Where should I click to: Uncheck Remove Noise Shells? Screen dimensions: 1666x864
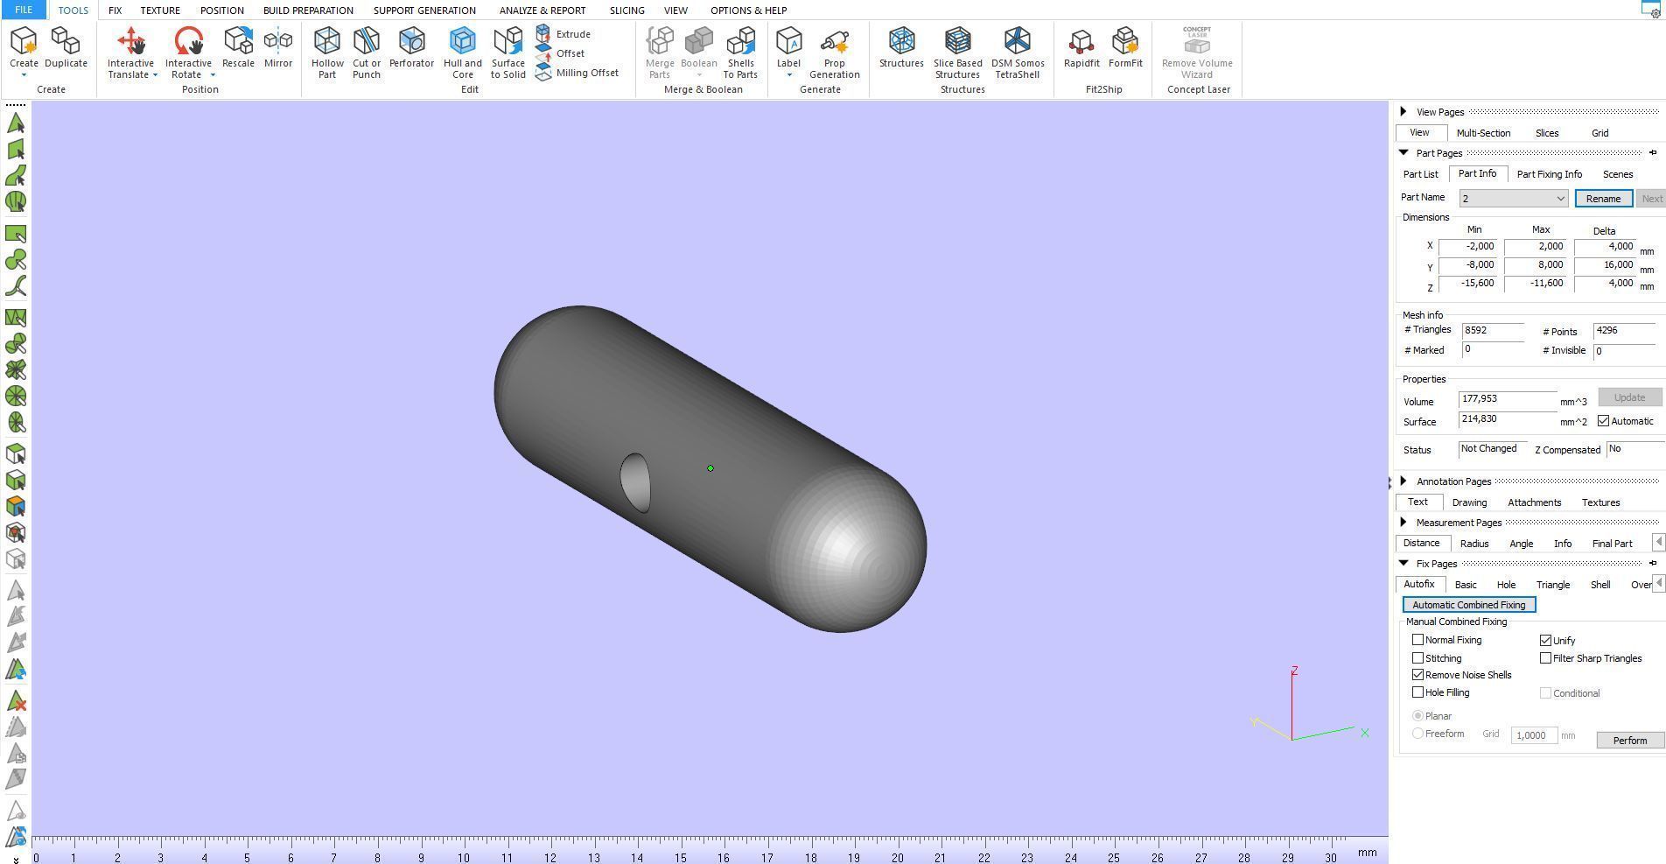[1418, 675]
